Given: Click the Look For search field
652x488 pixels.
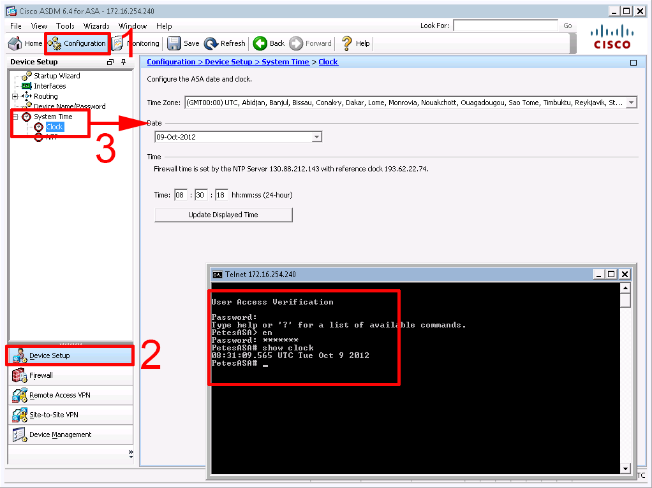Looking at the screenshot, I should click(505, 25).
